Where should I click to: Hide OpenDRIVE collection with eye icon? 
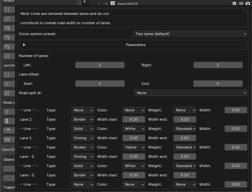coord(241,3)
